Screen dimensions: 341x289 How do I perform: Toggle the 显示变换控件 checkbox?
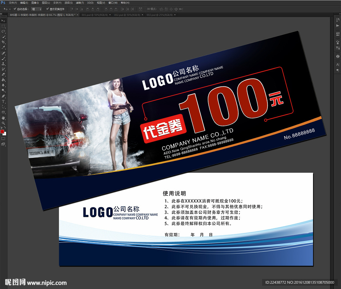tap(47, 9)
